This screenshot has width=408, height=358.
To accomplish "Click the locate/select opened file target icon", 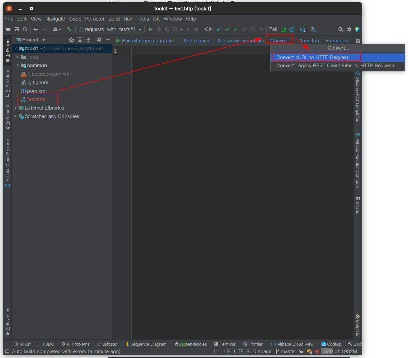I will pyautogui.click(x=71, y=40).
